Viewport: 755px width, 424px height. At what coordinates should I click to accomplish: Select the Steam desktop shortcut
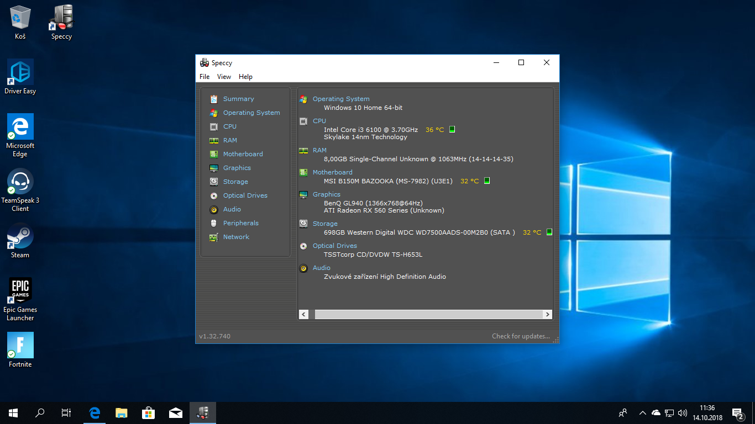pyautogui.click(x=20, y=241)
